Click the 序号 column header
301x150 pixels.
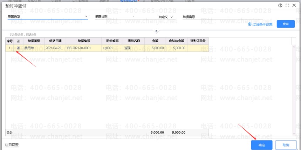[9, 41]
